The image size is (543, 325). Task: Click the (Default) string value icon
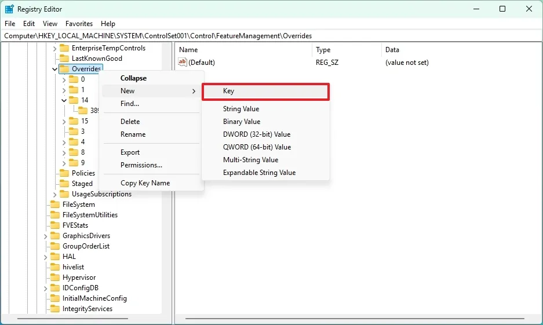pyautogui.click(x=183, y=63)
